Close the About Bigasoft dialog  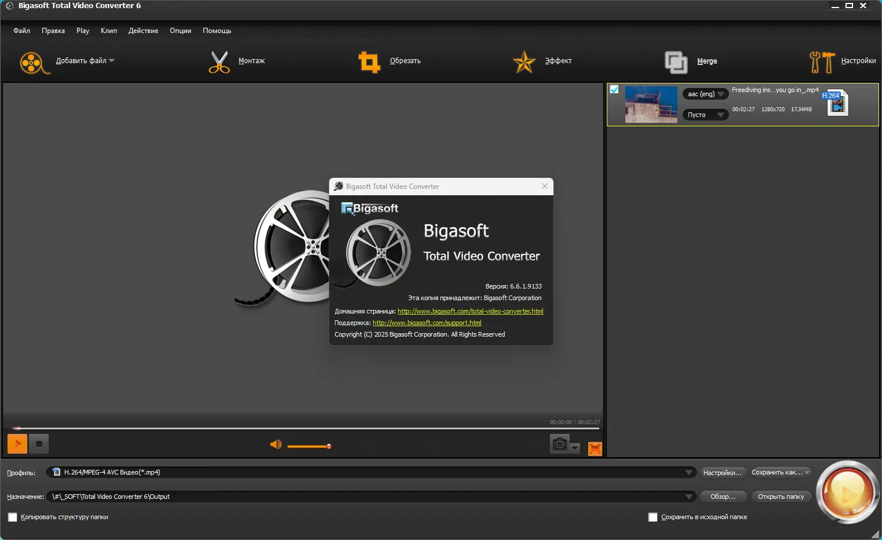(545, 186)
